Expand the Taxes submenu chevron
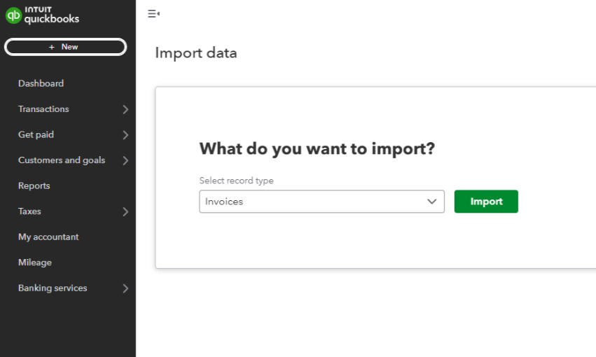 [125, 211]
